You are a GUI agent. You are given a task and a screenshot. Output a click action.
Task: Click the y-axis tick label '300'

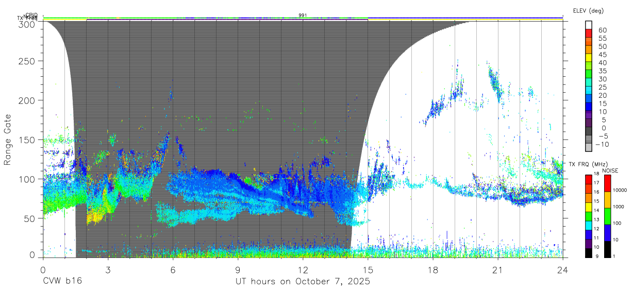pyautogui.click(x=27, y=23)
